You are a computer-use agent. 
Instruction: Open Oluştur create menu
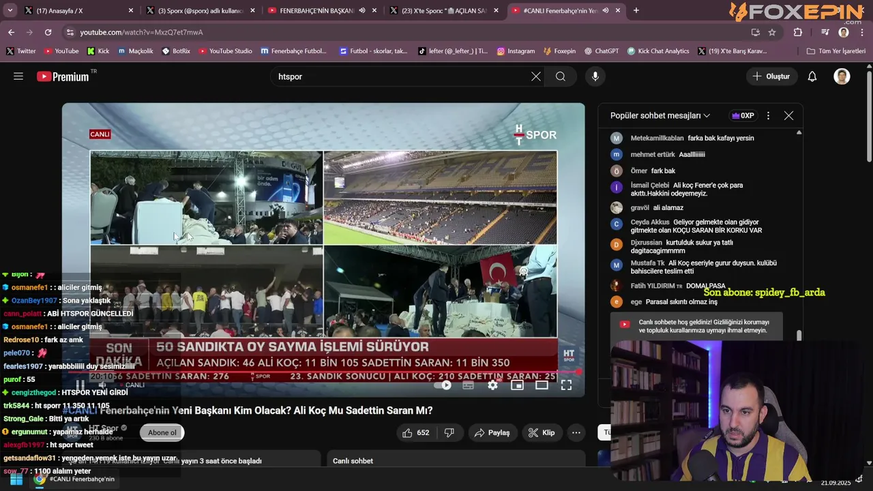[771, 76]
